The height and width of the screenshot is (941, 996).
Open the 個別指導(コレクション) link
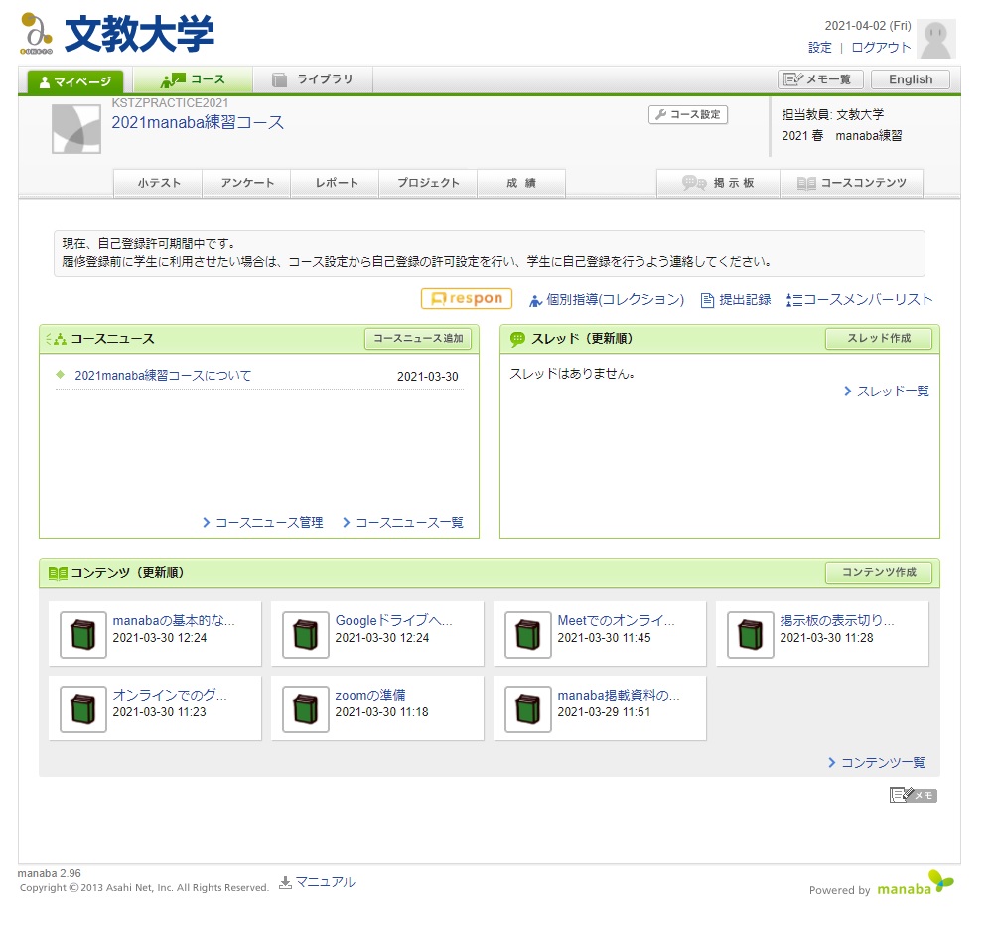click(615, 300)
